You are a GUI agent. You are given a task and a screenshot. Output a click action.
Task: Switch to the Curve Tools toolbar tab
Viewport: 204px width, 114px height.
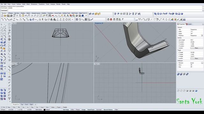(x=58, y=13)
